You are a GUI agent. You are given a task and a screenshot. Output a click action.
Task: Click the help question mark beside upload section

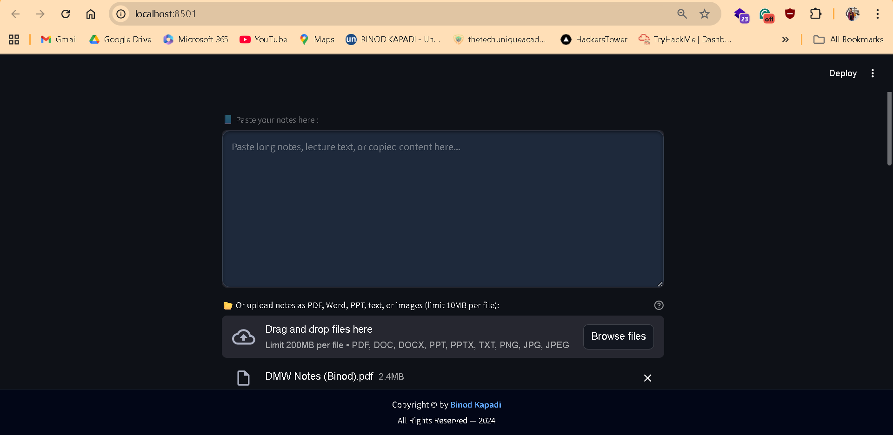click(x=659, y=305)
